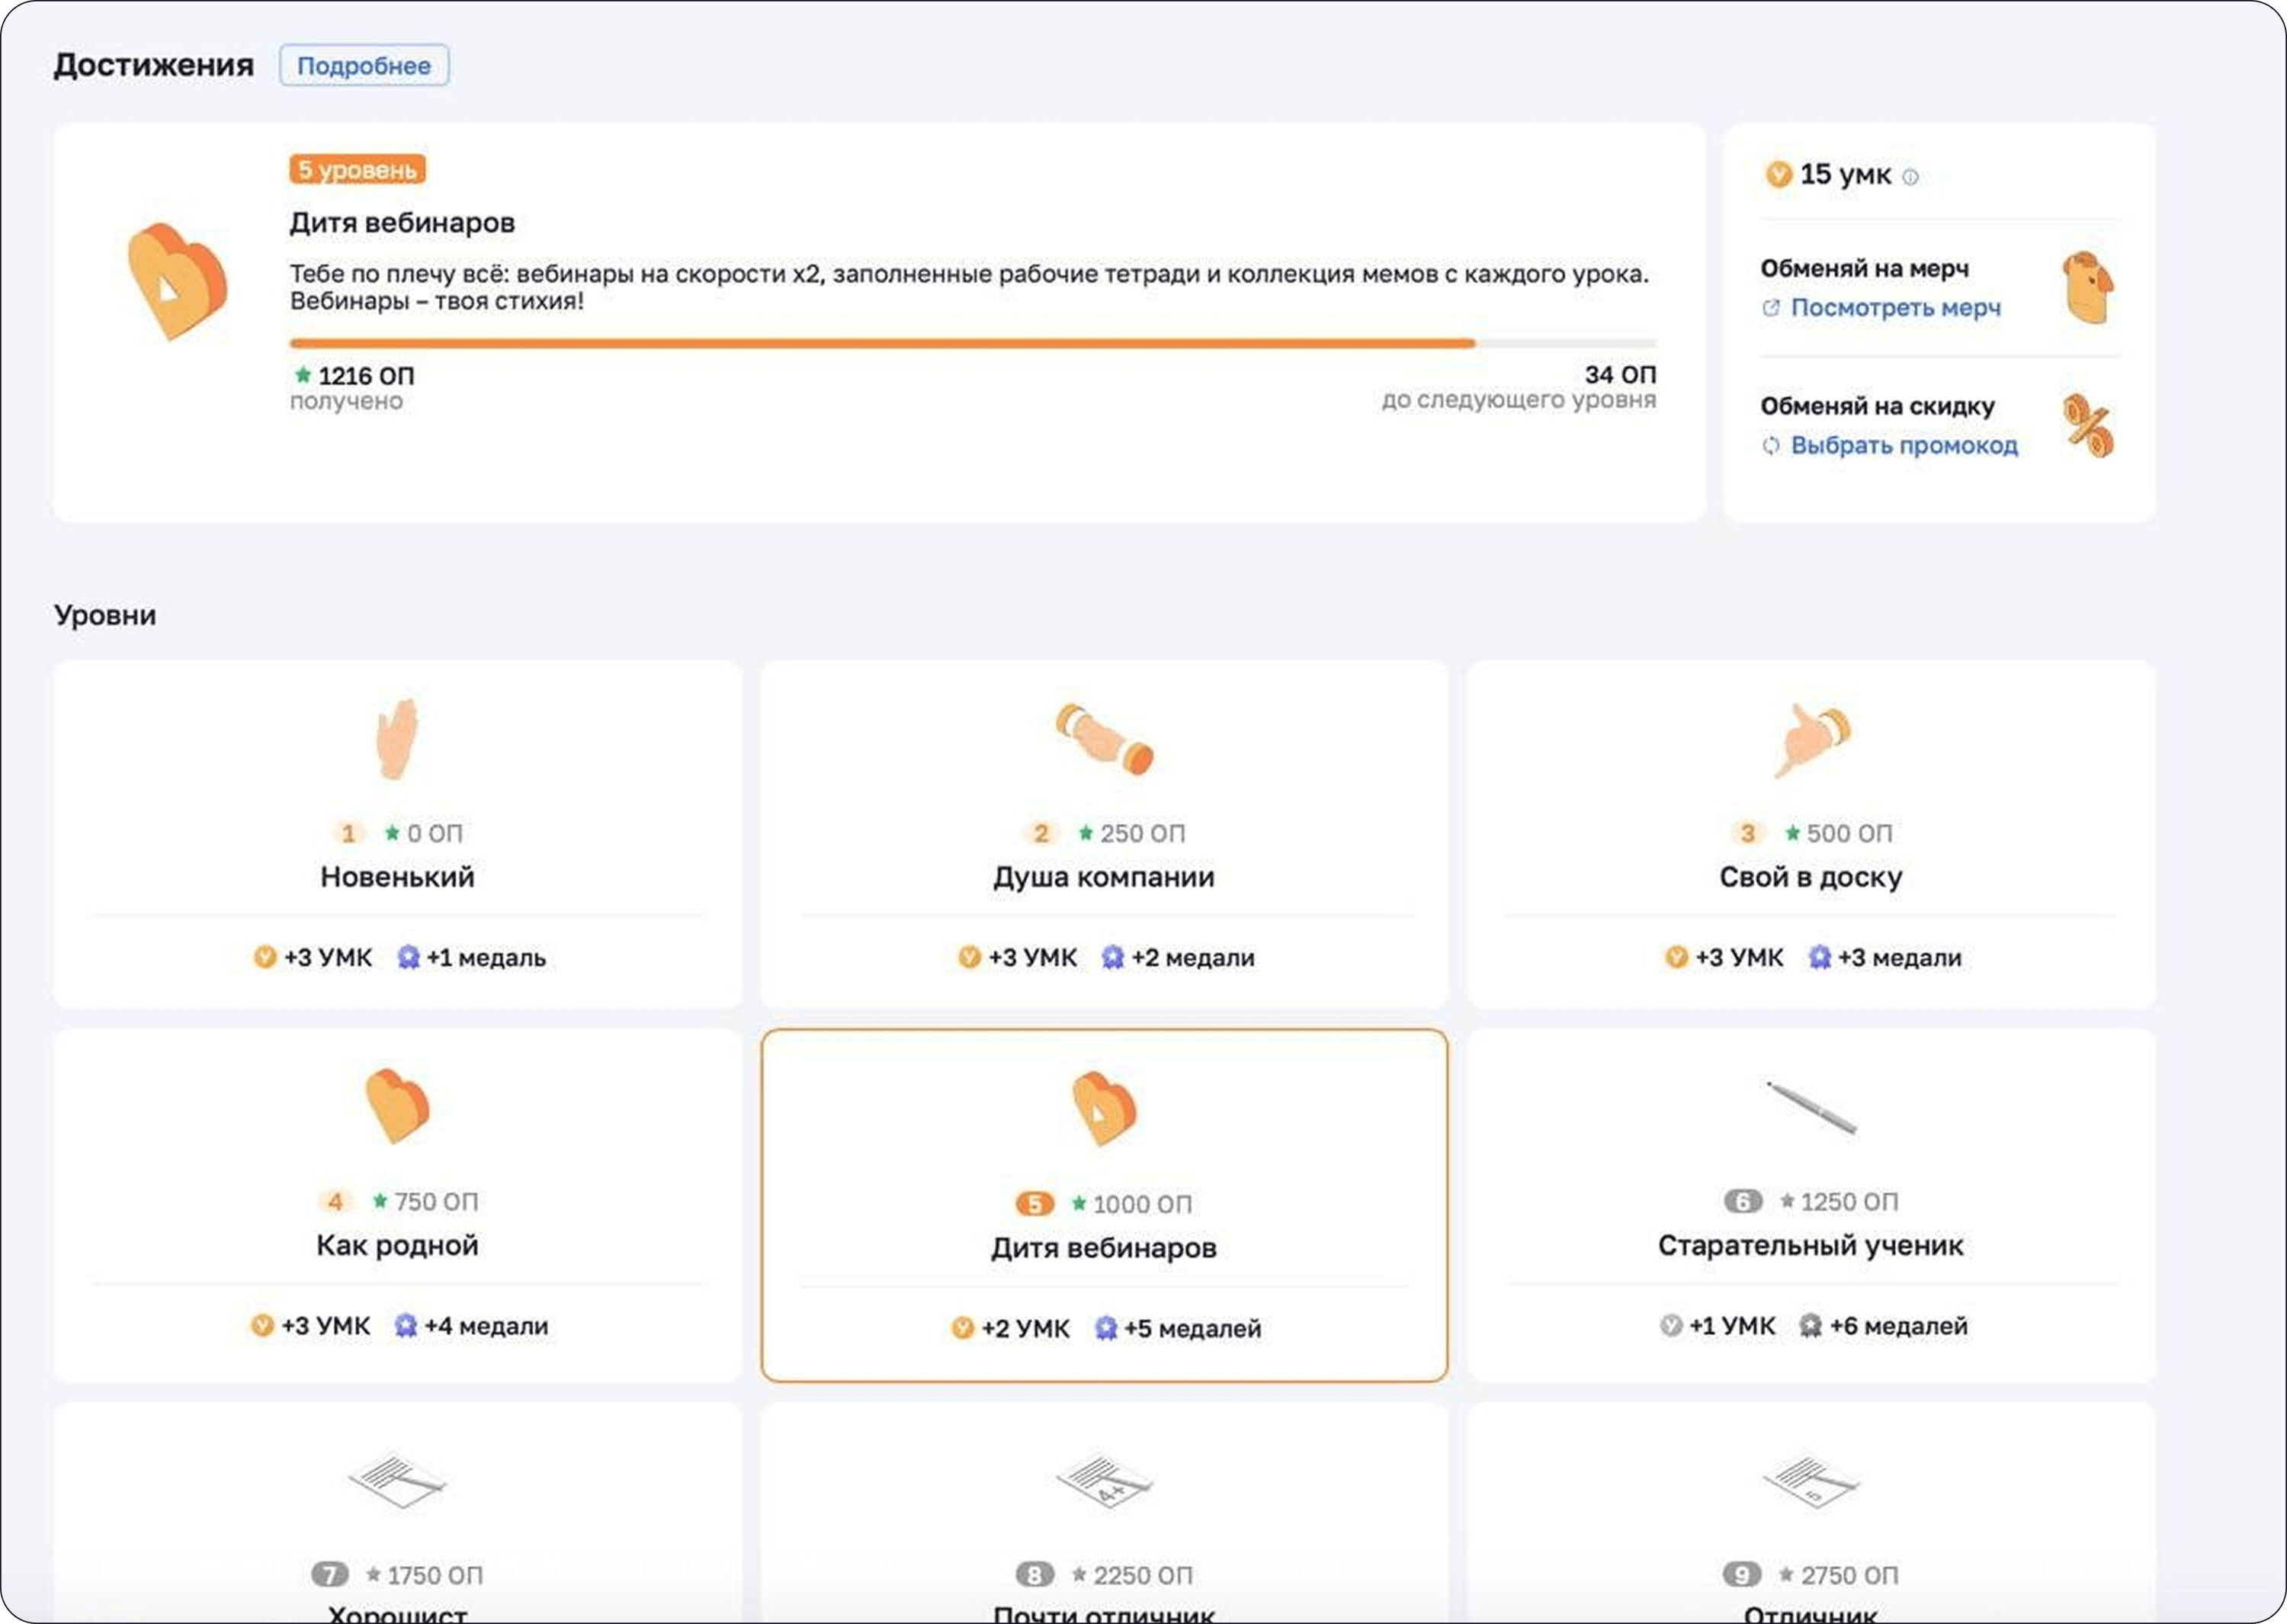Image resolution: width=2287 pixels, height=1624 pixels.
Task: Open the Посмотреть мерч link
Action: [1894, 308]
